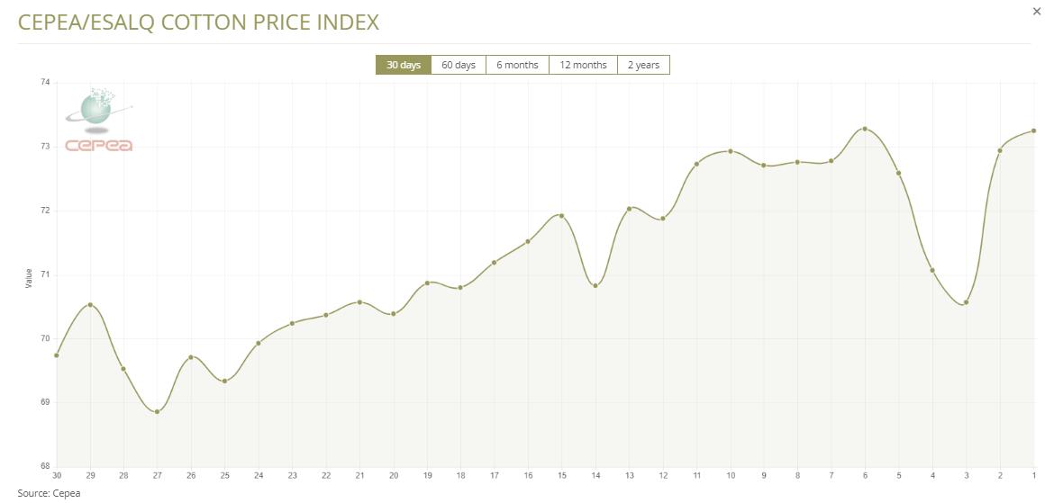
Task: Select the 30 days range tab
Action: (x=404, y=65)
